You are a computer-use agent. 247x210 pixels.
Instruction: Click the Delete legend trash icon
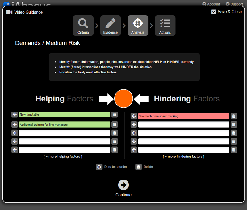[138, 167]
